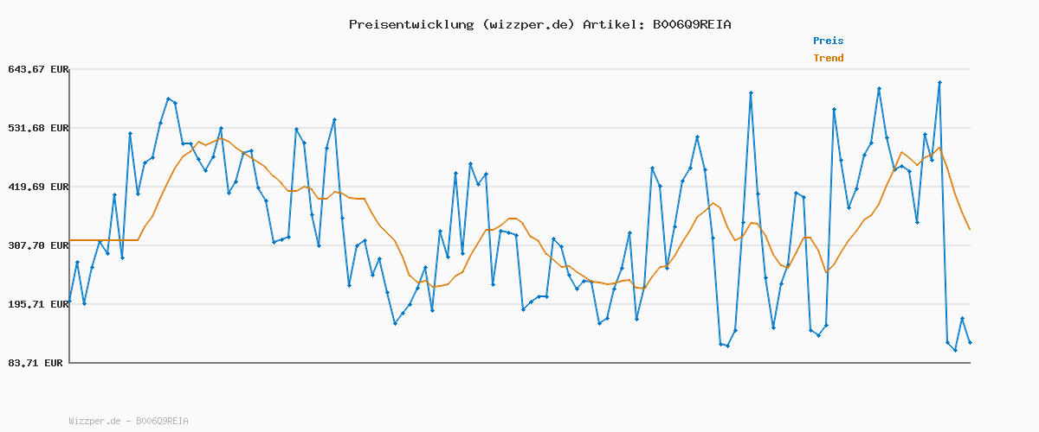Viewport: 1039px width, 432px height.
Task: Select "(wizzper.de)" in the chart title
Action: pyautogui.click(x=526, y=24)
